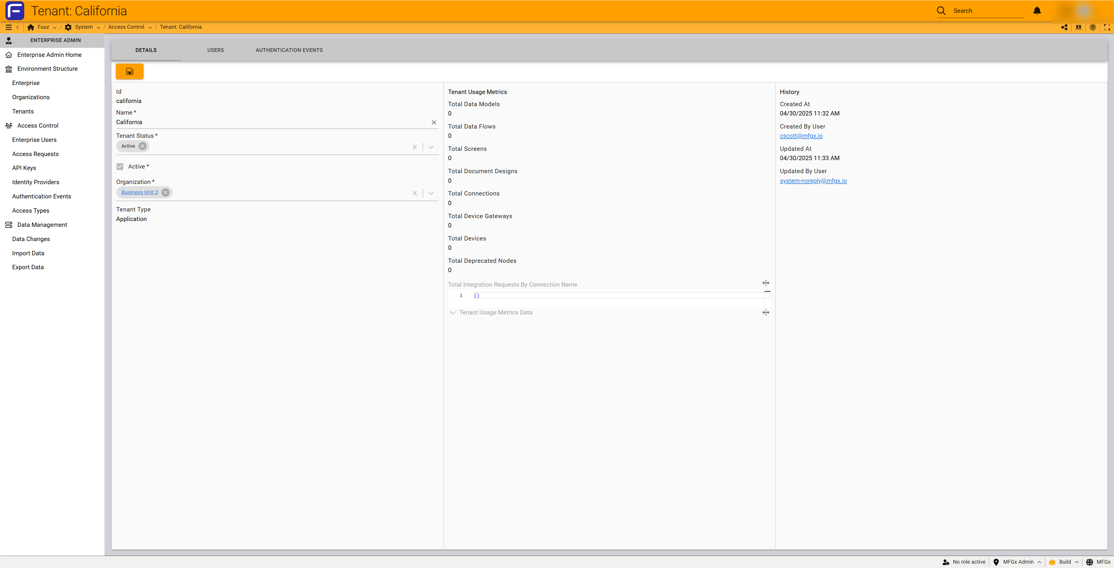Click the No role active icon
The image size is (1114, 568).
click(946, 562)
